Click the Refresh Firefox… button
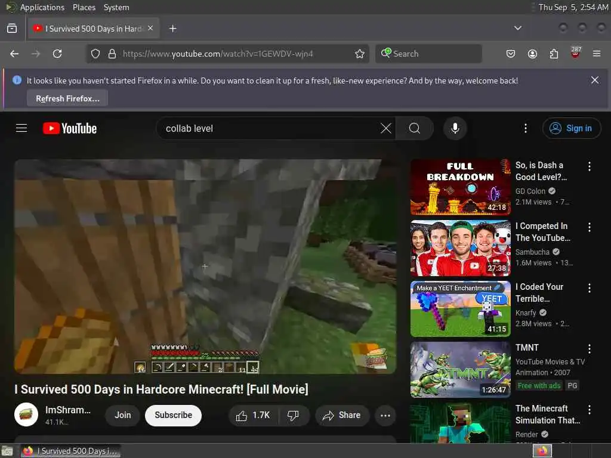 click(67, 98)
